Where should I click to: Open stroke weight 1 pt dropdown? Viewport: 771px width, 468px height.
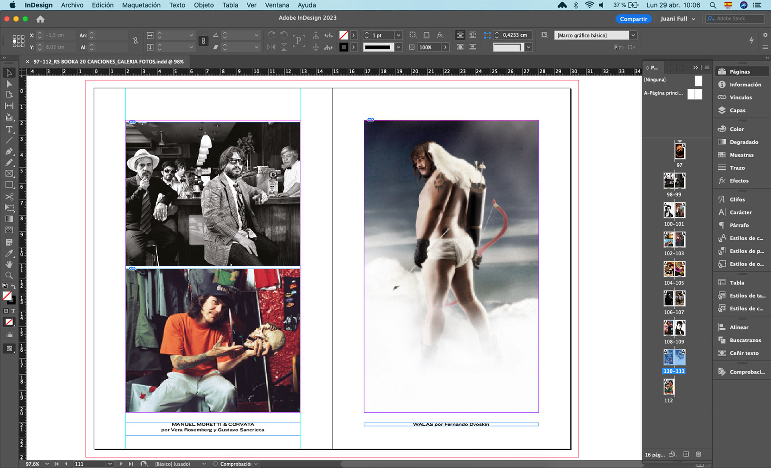click(x=398, y=35)
